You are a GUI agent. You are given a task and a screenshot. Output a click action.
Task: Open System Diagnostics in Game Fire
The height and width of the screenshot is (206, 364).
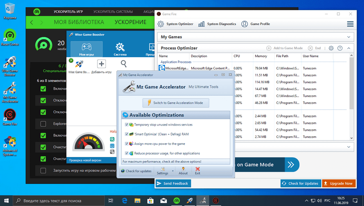217,24
